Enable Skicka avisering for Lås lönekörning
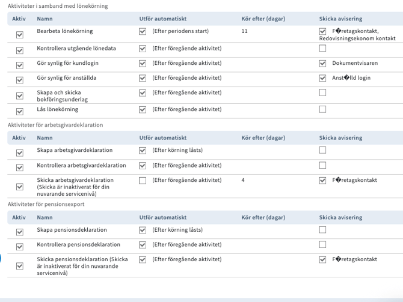Screen dimensions: 403x302 click(323, 109)
